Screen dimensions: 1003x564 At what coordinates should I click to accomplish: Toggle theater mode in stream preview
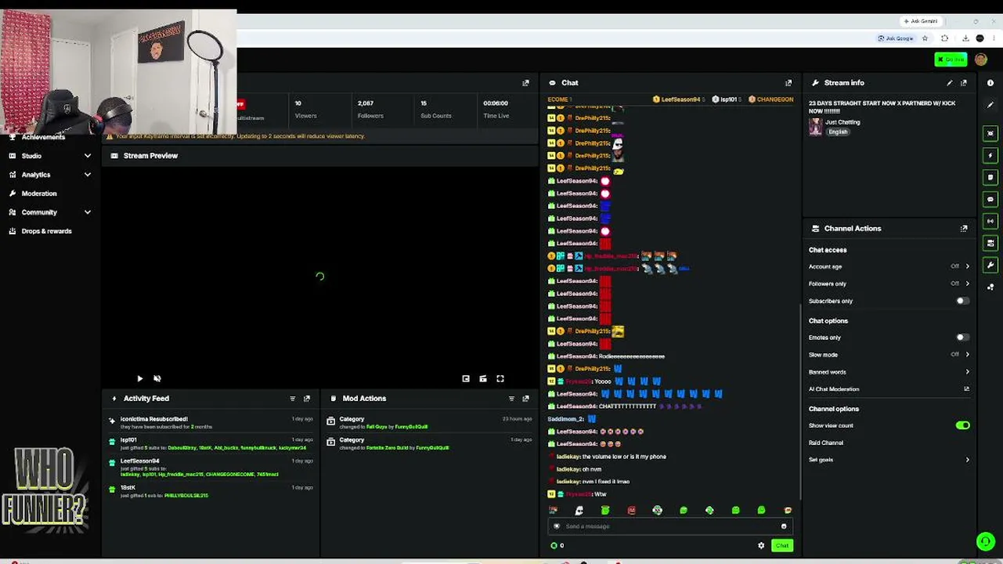tap(483, 379)
